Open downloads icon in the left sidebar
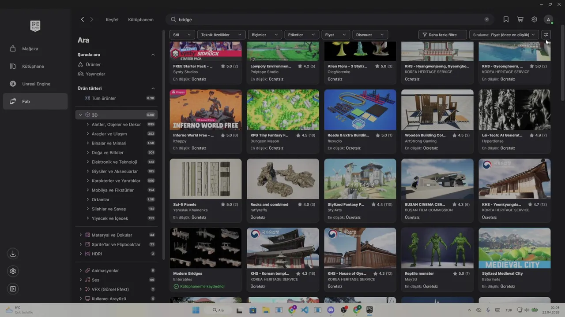 tap(13, 254)
